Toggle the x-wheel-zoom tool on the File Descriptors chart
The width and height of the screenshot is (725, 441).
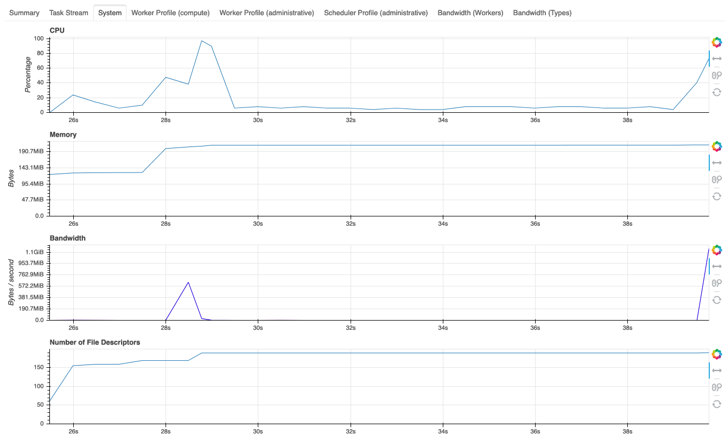[717, 387]
